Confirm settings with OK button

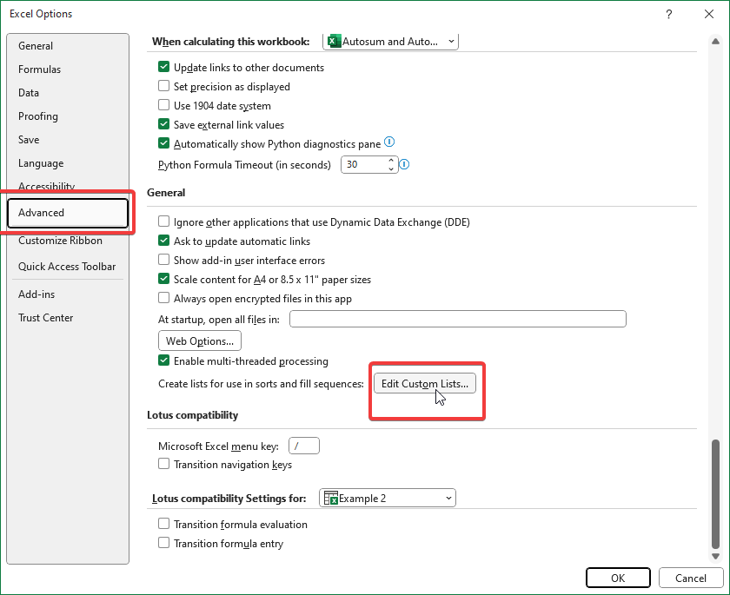click(x=618, y=578)
